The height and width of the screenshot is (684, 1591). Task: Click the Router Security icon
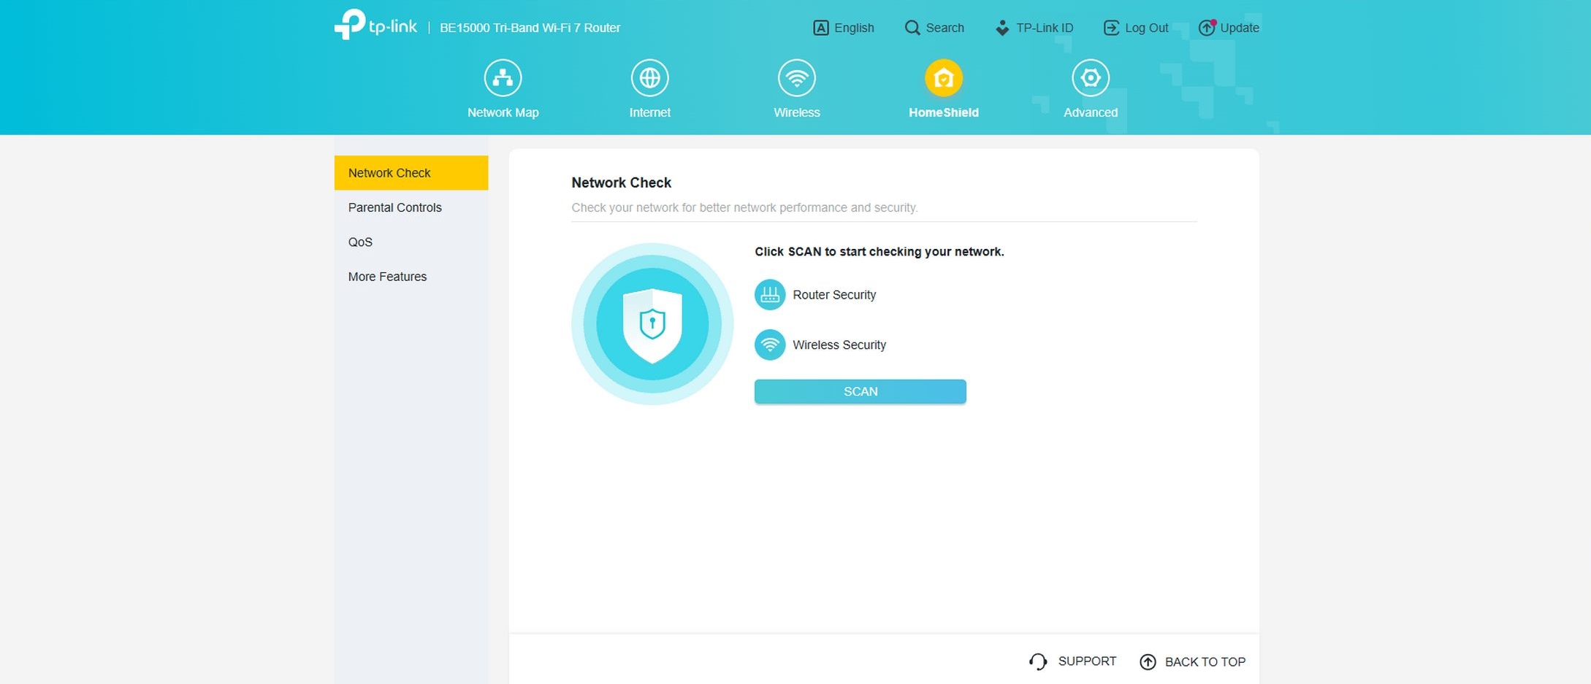pyautogui.click(x=769, y=295)
